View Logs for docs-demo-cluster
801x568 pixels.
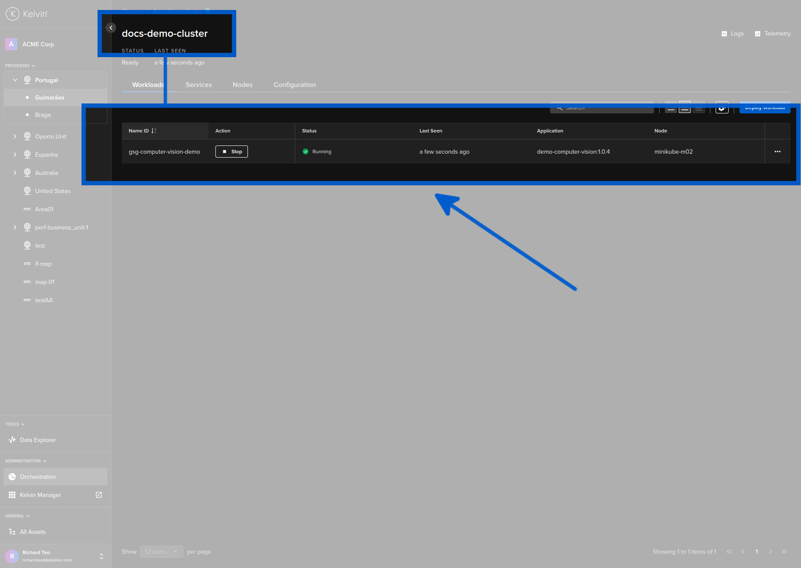tap(733, 33)
